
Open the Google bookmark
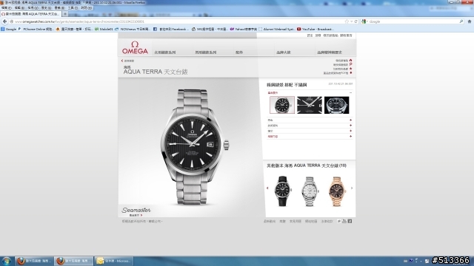click(x=9, y=30)
